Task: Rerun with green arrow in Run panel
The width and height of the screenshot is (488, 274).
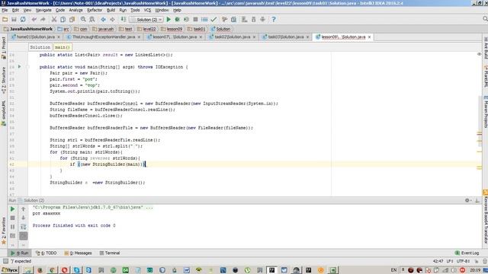Action: pyautogui.click(x=12, y=209)
